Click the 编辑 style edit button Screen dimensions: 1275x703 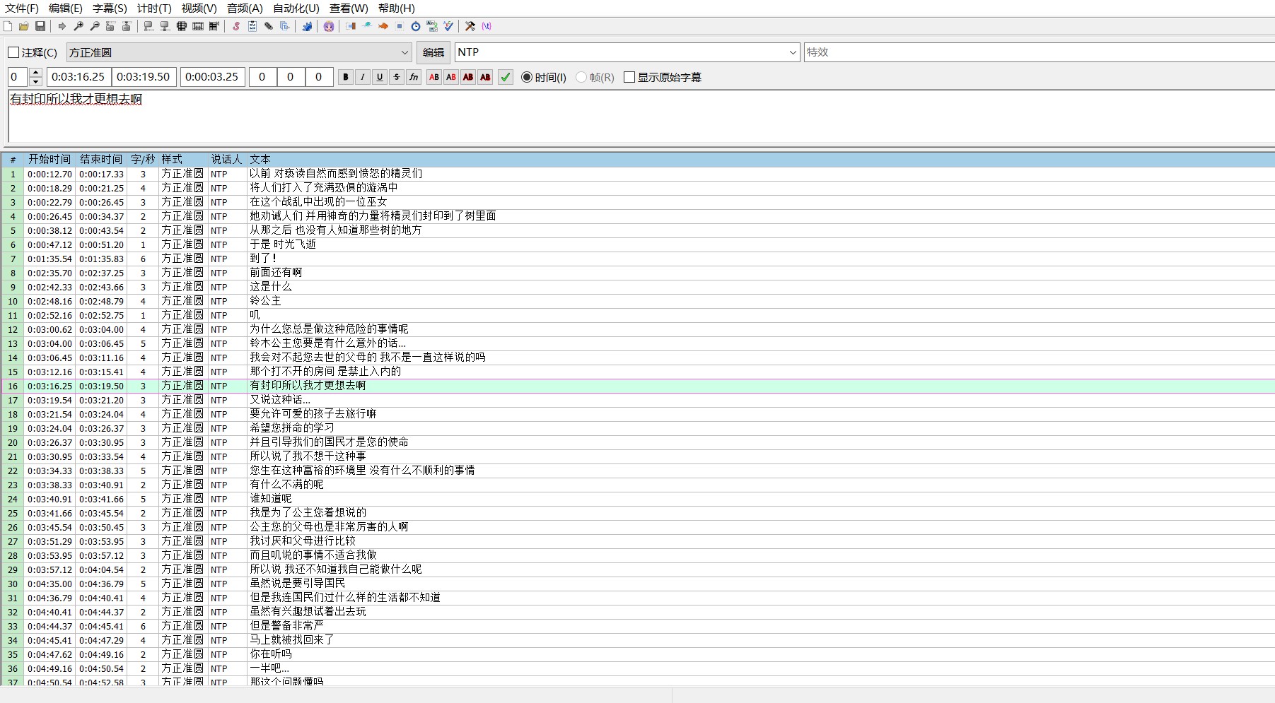tap(433, 52)
